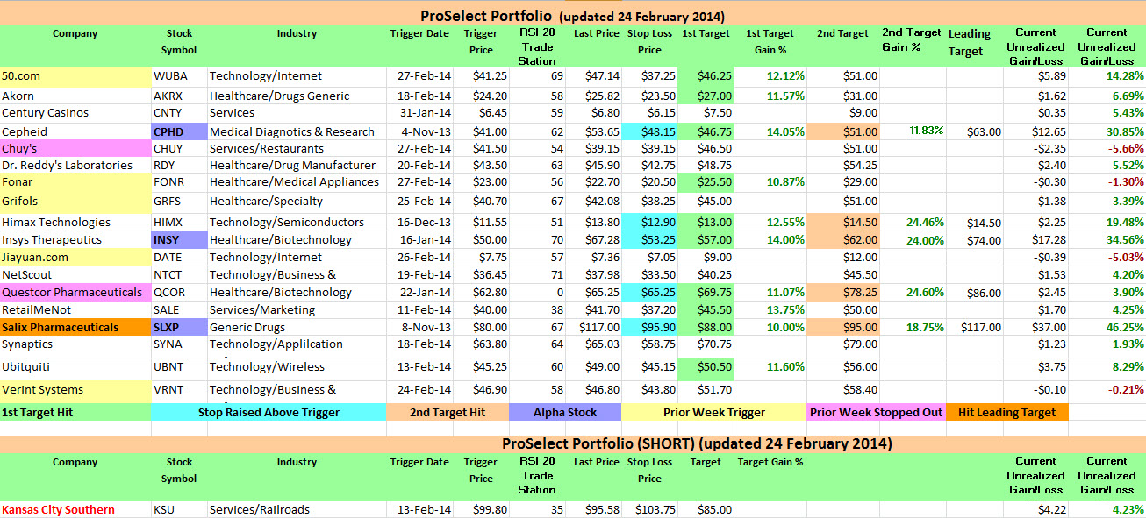Screen dimensions: 1146x518
Task: Click the Stop Raised Above Trigger legend
Action: coord(269,412)
